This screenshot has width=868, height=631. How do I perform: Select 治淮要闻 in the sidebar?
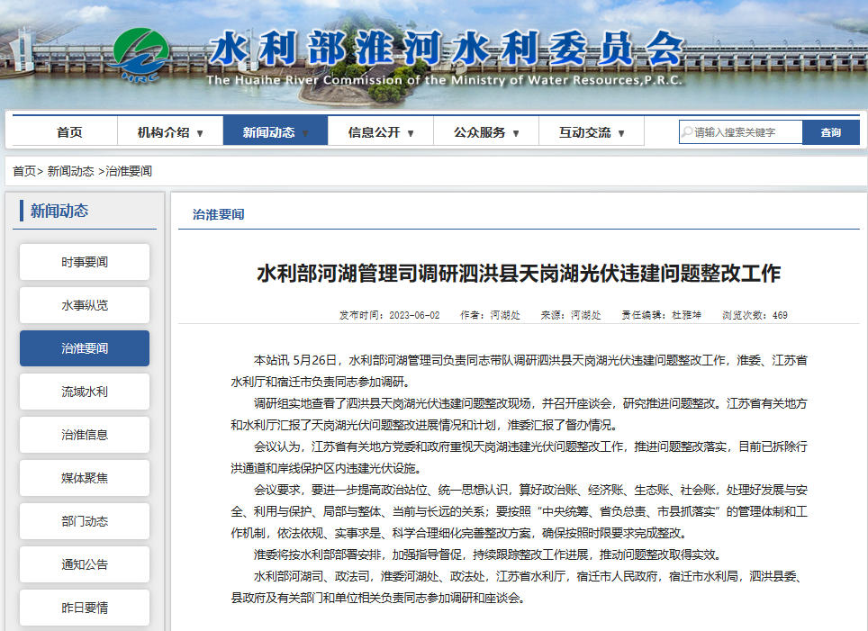[85, 348]
